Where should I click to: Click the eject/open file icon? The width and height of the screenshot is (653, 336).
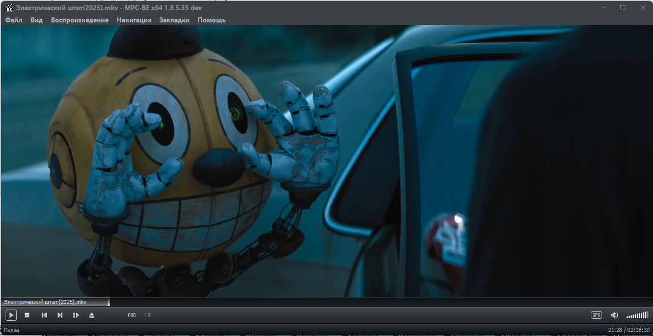click(x=92, y=315)
